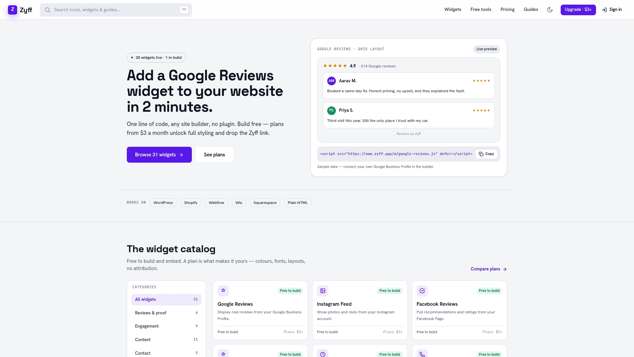The width and height of the screenshot is (634, 357).
Task: Click the Squarespace platform chip
Action: point(265,203)
